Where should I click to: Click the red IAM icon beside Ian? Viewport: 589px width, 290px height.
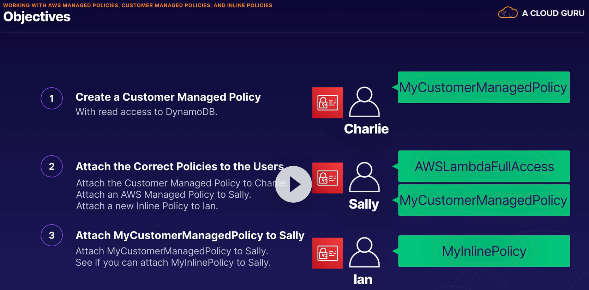coord(327,253)
